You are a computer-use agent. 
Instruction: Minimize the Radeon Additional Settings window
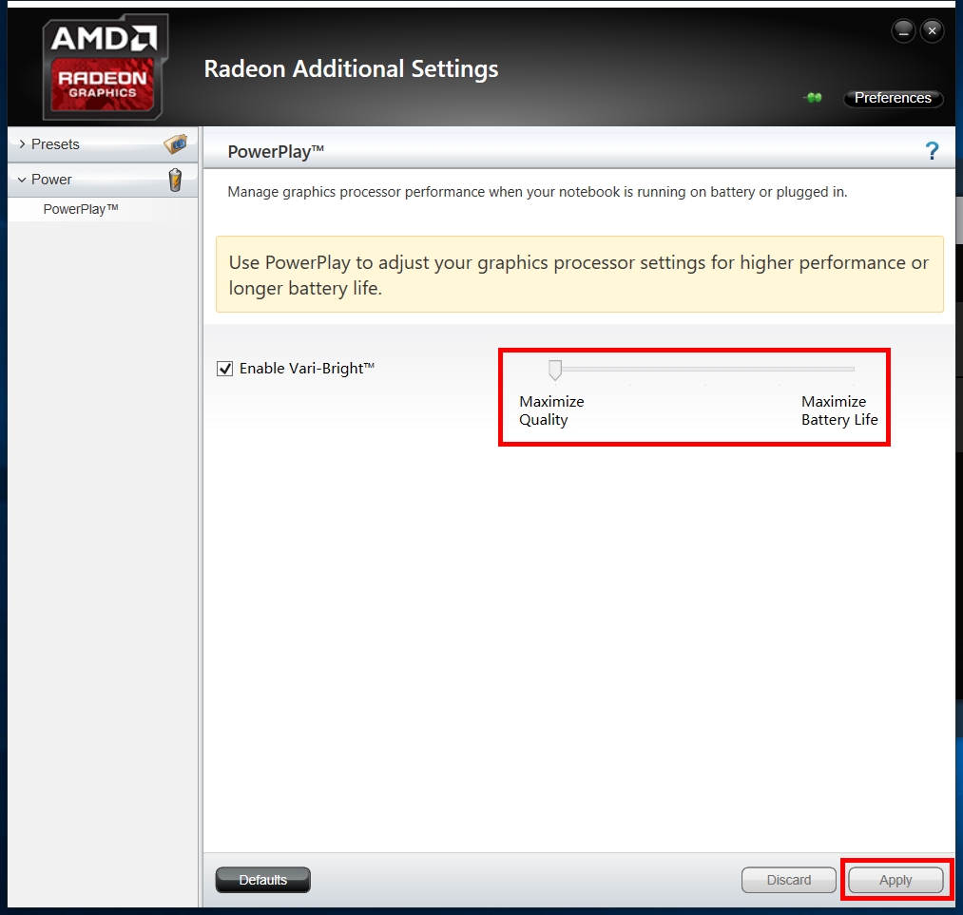tap(903, 30)
